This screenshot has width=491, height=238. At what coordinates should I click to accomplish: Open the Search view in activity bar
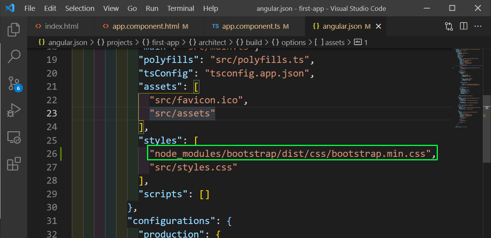14,56
